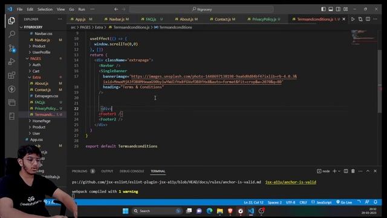Switch to the DEBUG CONSOLE tab
The image size is (387, 218).
click(x=132, y=171)
